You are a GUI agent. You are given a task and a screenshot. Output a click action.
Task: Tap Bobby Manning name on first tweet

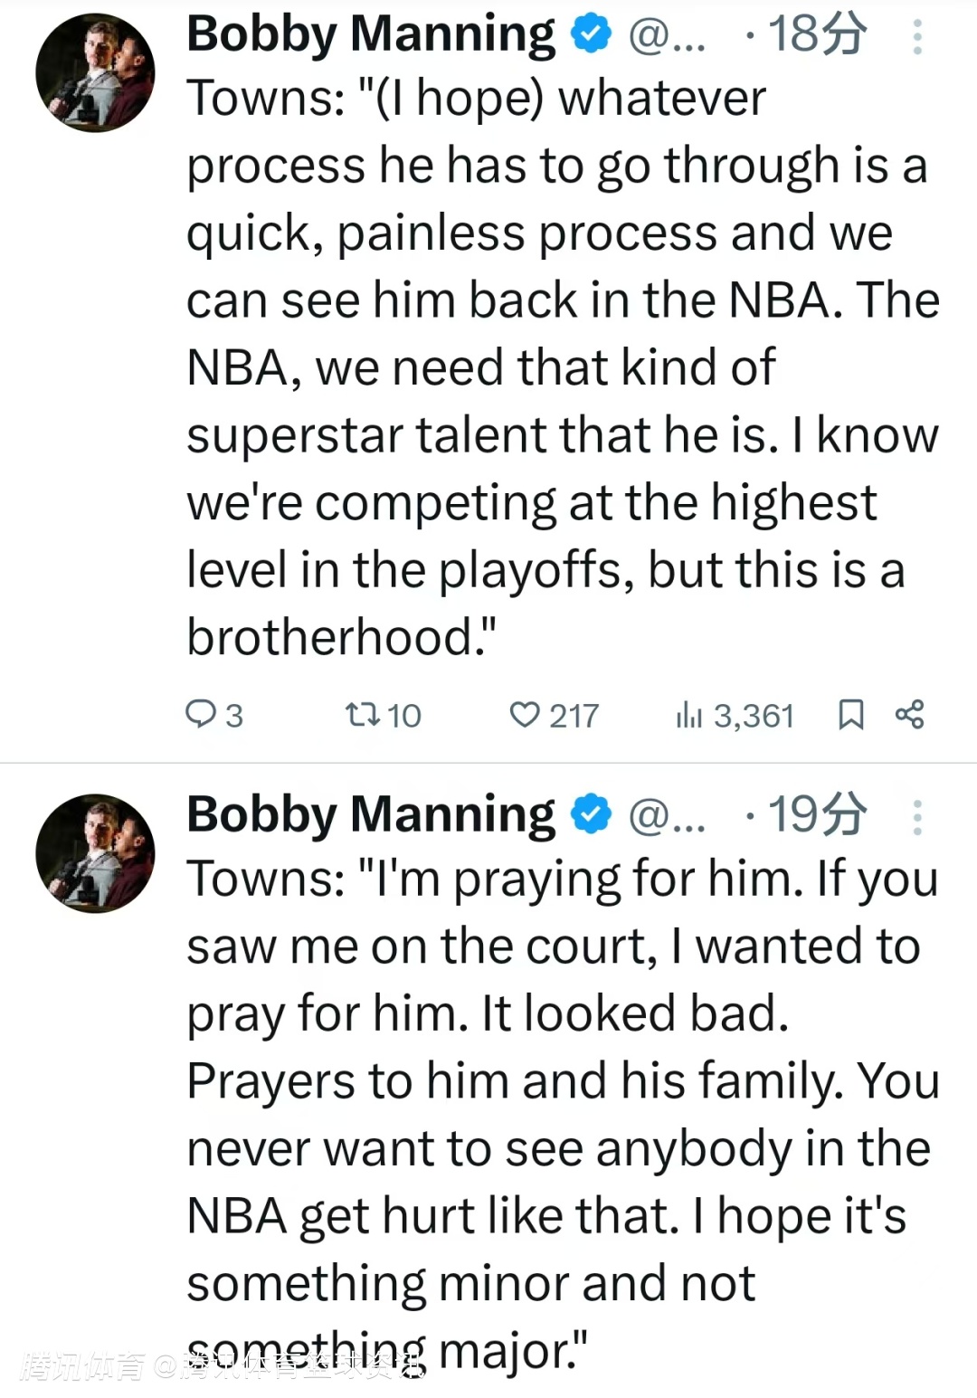pos(371,34)
